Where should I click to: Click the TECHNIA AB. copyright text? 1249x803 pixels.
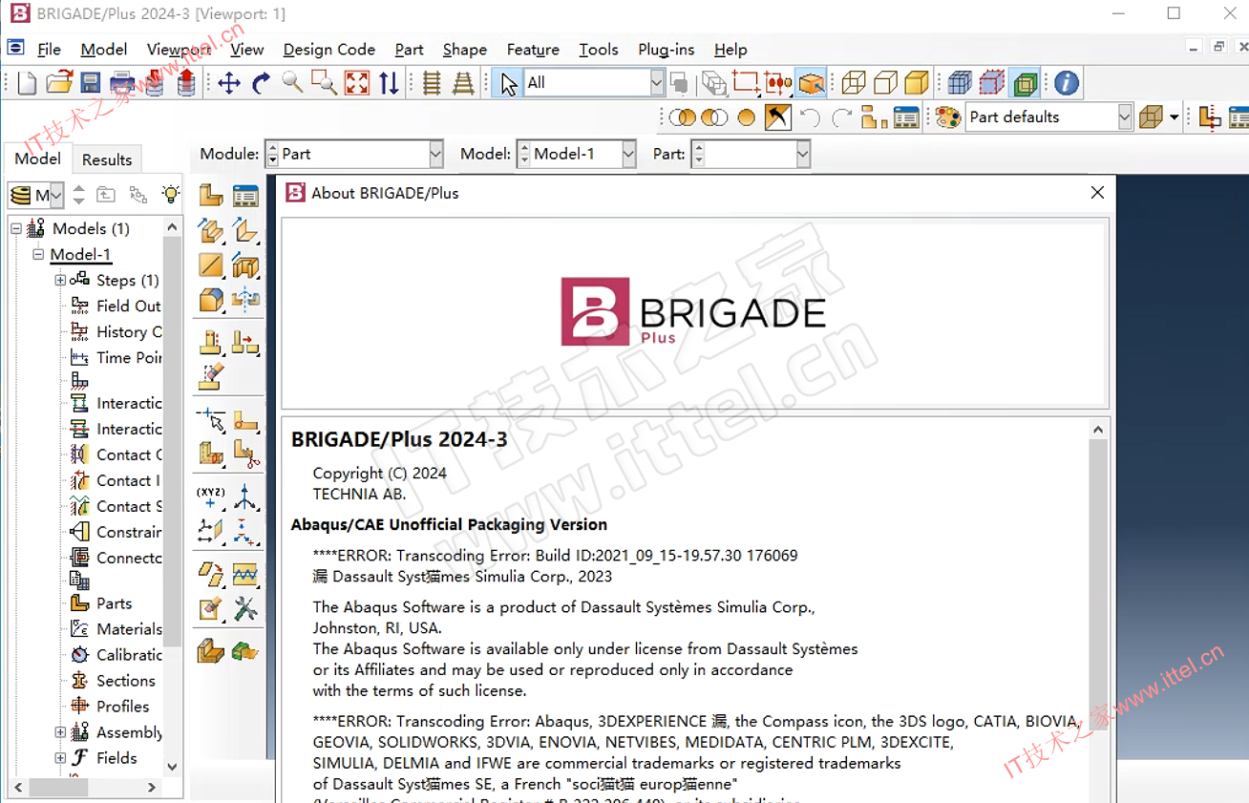[x=359, y=494]
